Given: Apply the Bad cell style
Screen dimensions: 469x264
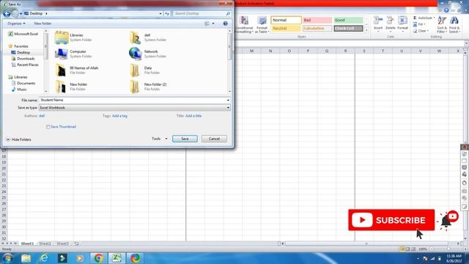Looking at the screenshot, I should click(317, 20).
